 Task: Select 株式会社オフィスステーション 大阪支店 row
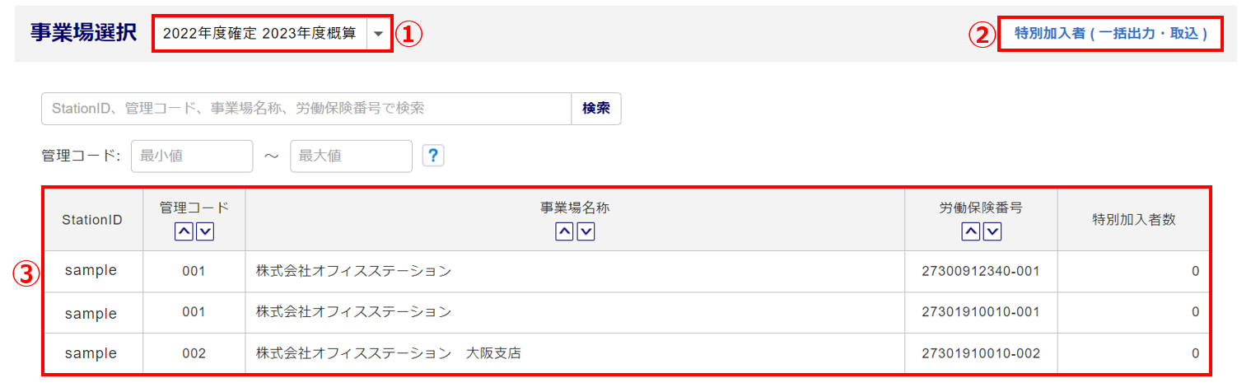tap(388, 353)
